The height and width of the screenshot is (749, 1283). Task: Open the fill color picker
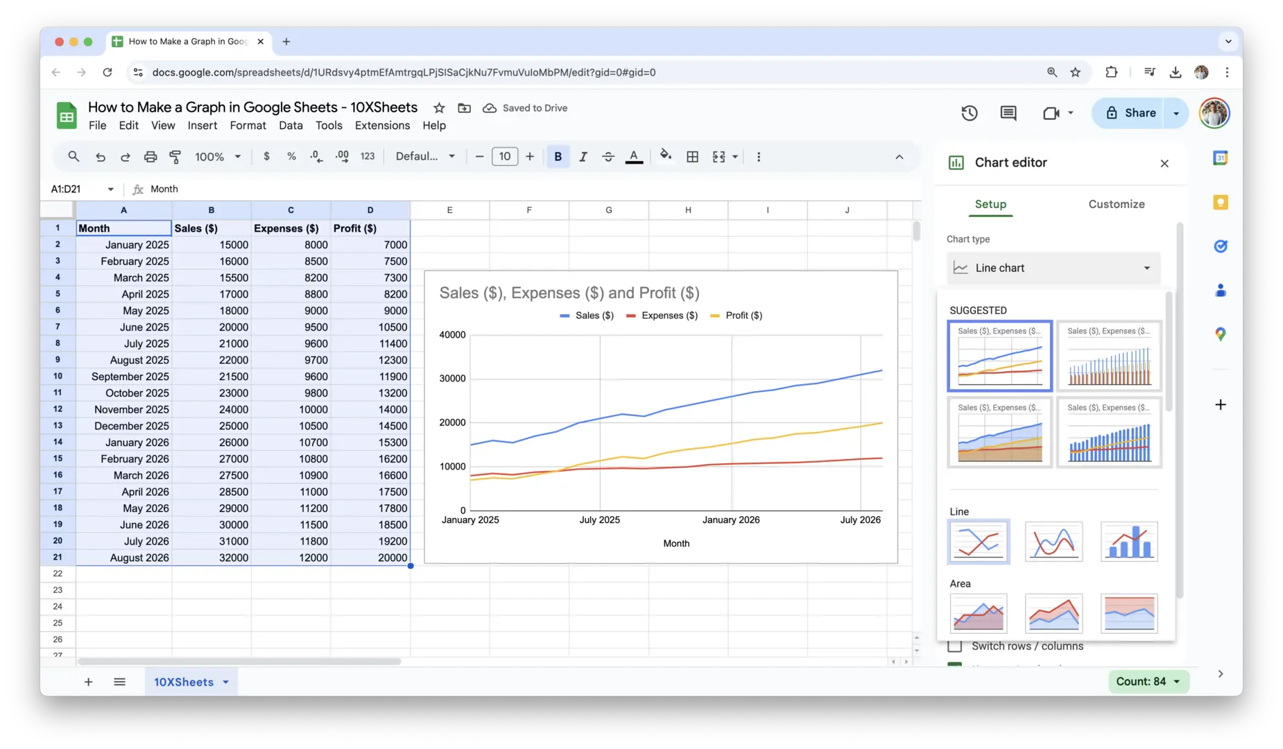click(666, 156)
